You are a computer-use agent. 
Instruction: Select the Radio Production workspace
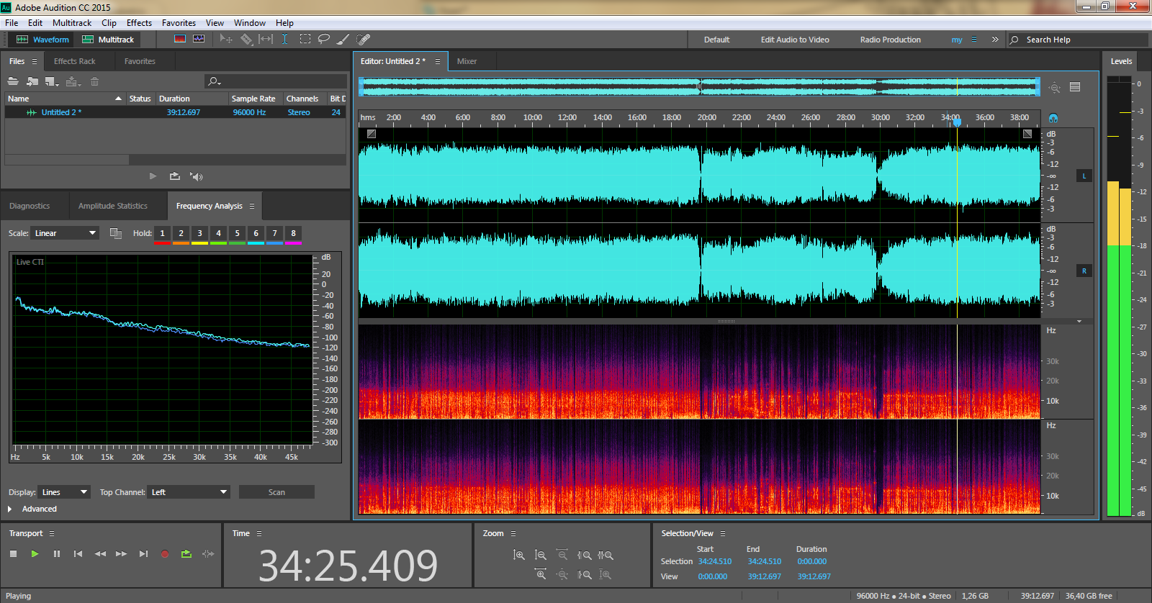pyautogui.click(x=890, y=40)
